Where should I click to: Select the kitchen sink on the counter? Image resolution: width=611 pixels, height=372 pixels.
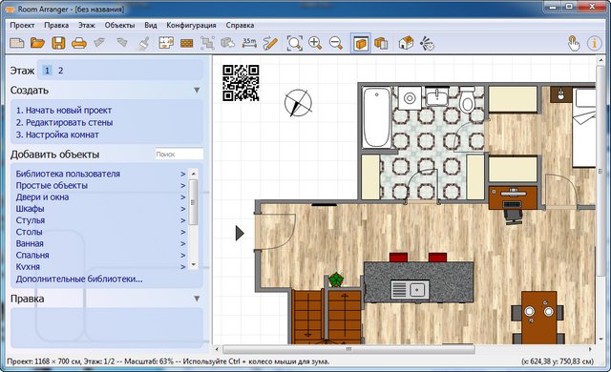(x=410, y=290)
